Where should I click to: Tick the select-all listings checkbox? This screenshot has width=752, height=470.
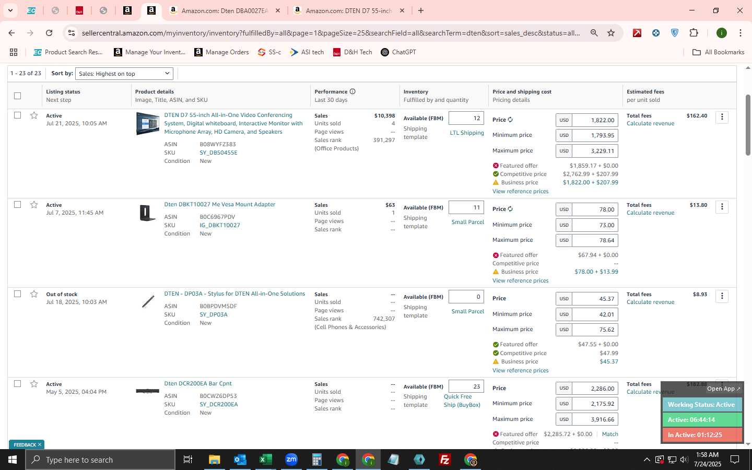[17, 96]
